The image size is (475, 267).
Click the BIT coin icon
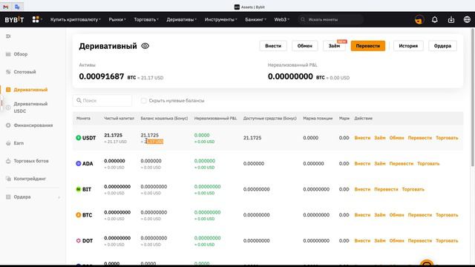(78, 189)
